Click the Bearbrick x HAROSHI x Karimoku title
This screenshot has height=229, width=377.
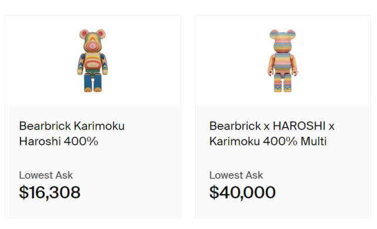tap(272, 134)
